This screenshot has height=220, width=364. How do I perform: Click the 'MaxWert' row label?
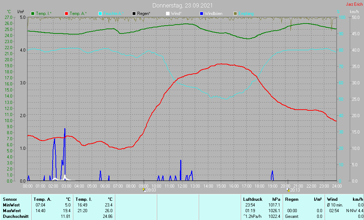coord(12,211)
